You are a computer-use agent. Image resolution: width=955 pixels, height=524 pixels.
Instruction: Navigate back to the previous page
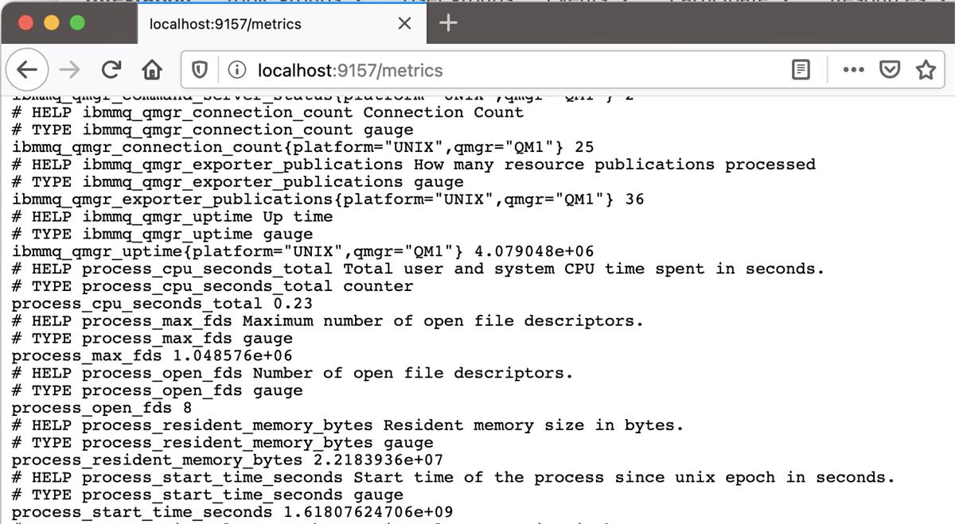pos(26,70)
